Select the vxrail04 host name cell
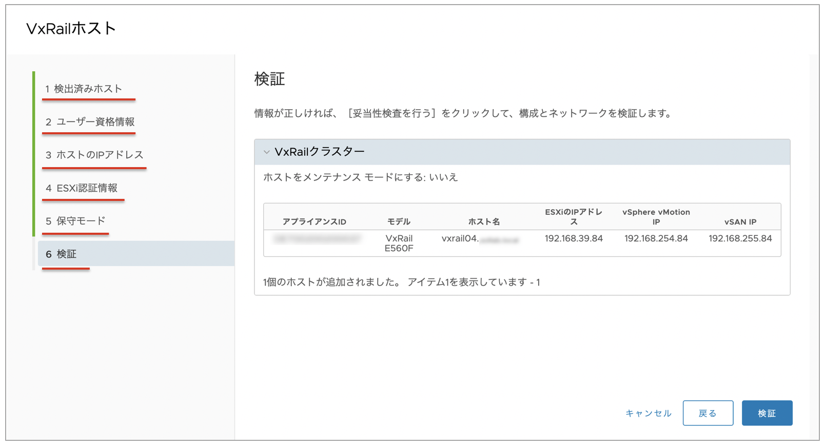 click(480, 239)
